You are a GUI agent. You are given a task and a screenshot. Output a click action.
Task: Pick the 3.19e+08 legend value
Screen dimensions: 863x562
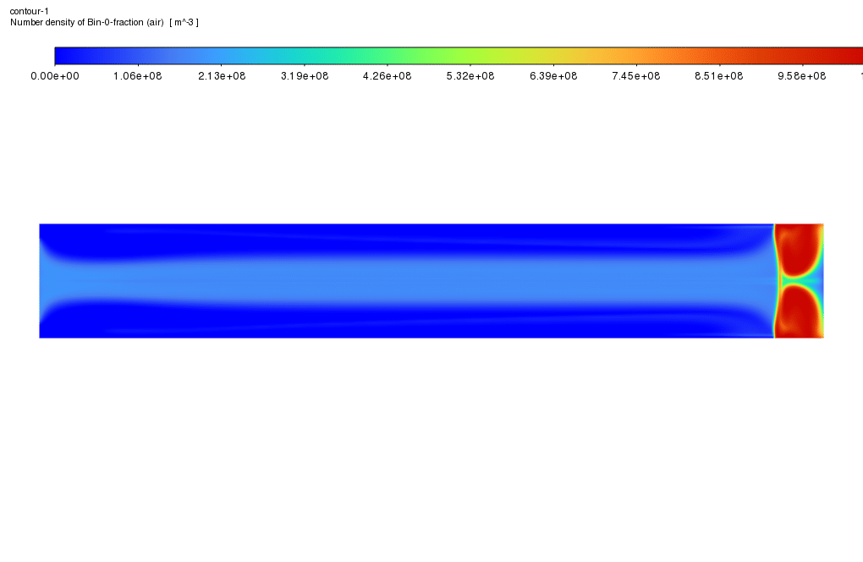point(304,76)
